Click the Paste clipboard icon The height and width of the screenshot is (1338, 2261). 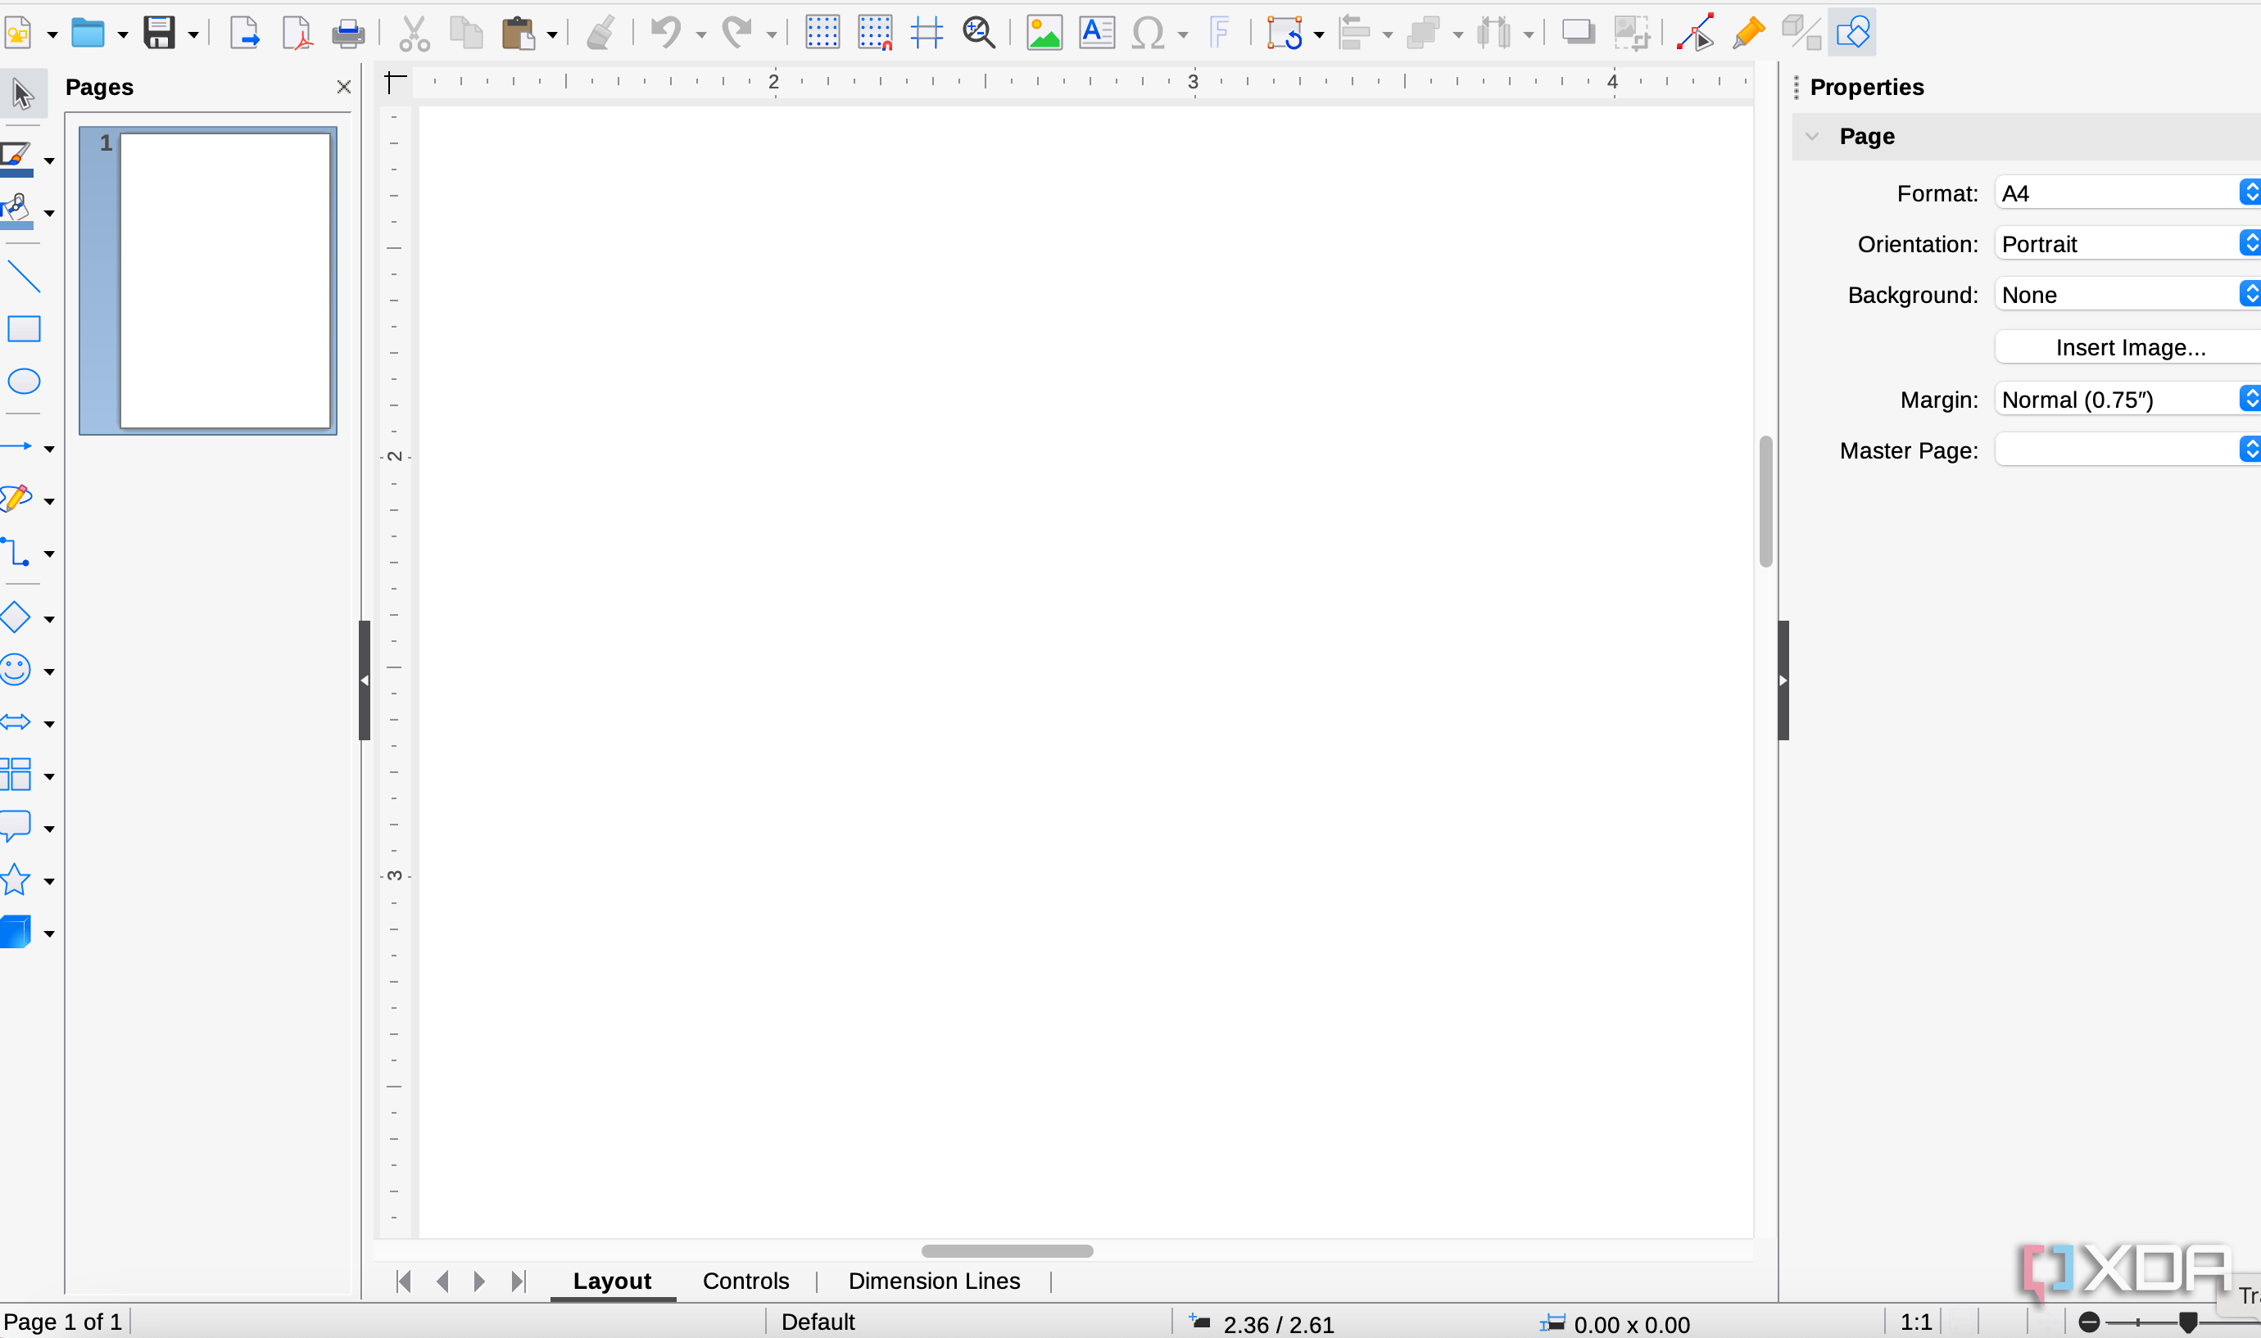(519, 34)
